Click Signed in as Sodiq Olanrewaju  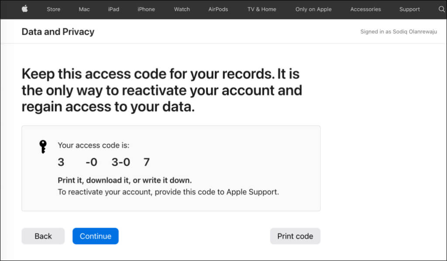click(399, 32)
